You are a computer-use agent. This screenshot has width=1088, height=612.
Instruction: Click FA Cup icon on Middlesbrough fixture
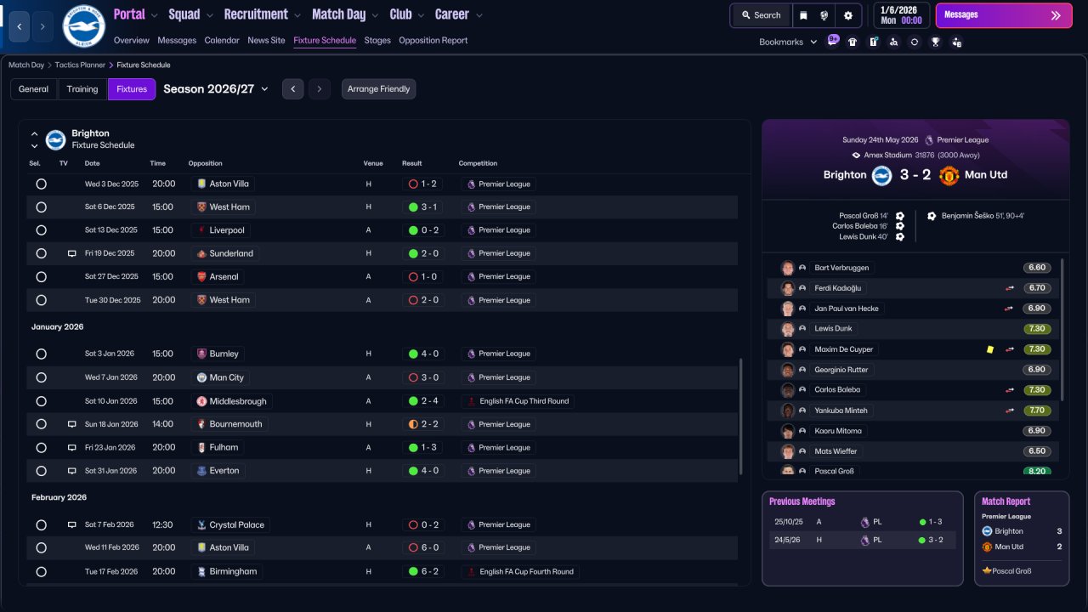pyautogui.click(x=471, y=401)
